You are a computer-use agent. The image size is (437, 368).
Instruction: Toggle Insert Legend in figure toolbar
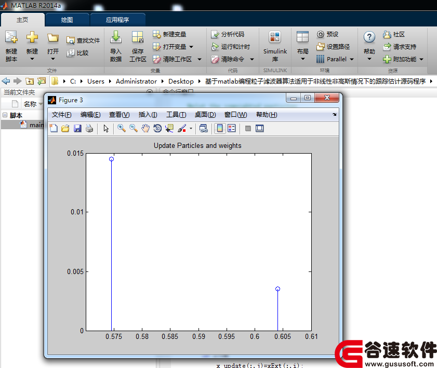(x=232, y=128)
